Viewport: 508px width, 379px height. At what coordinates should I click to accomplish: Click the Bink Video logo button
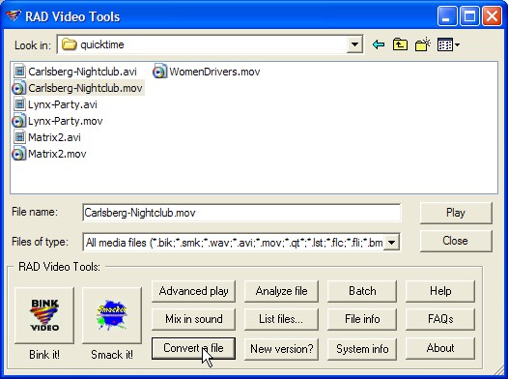click(x=44, y=315)
